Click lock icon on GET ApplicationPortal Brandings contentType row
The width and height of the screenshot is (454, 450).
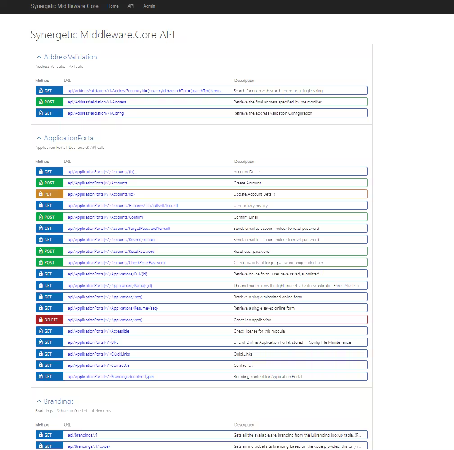(x=40, y=377)
